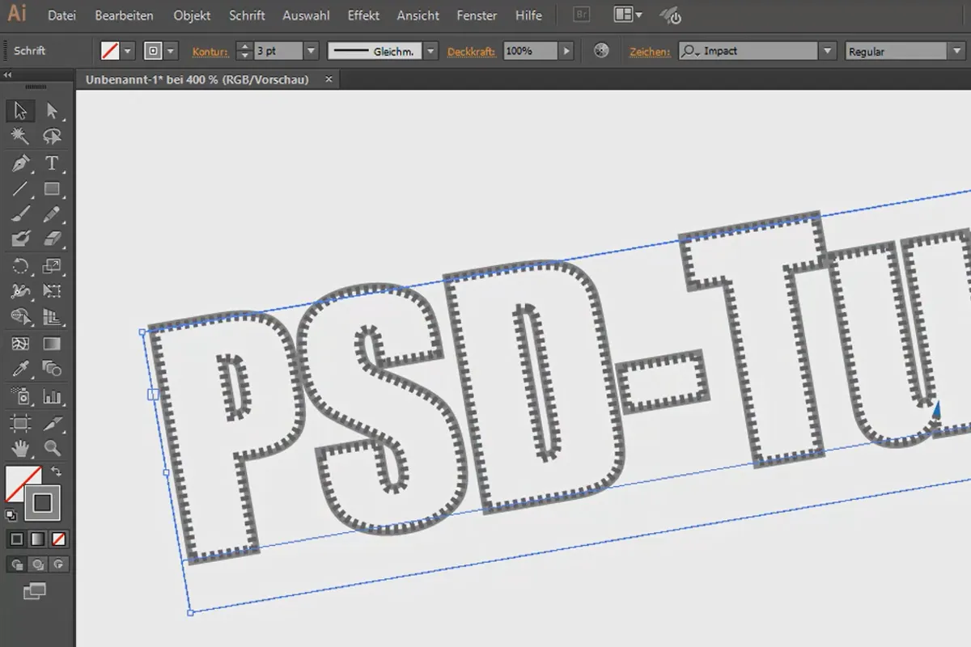Expand the stroke weight dropdown next to 3 pt

(x=312, y=51)
